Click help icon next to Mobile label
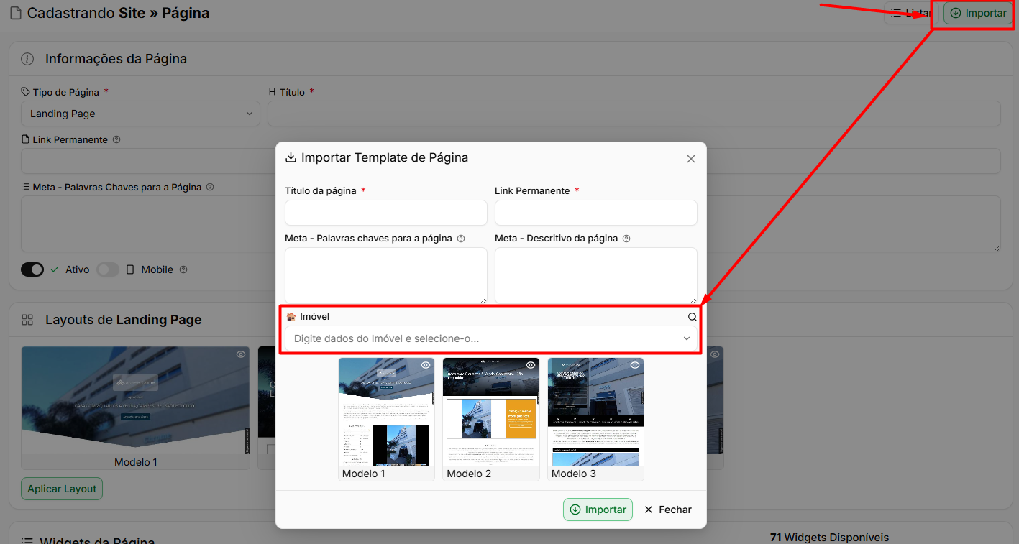The image size is (1019, 544). [183, 269]
